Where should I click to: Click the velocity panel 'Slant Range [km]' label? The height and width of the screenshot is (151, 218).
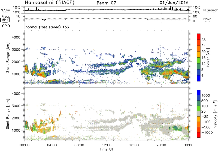tap(8, 114)
